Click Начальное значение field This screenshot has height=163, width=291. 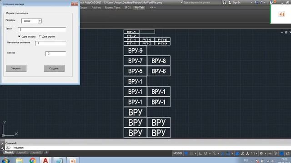pyautogui.click(x=50, y=43)
